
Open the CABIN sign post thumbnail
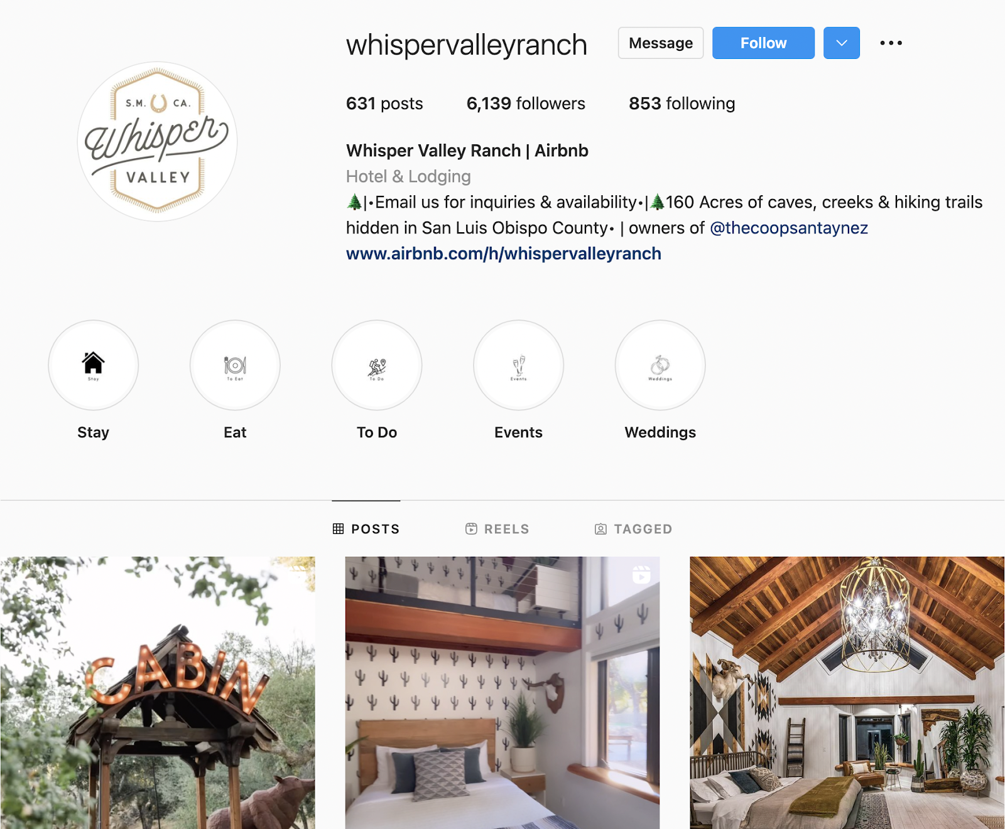[158, 693]
